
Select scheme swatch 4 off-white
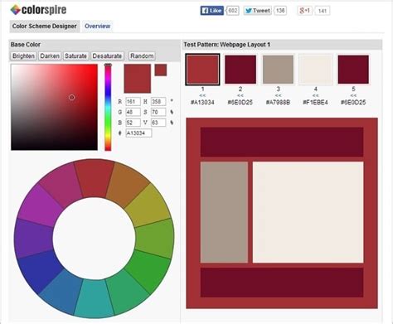click(x=316, y=70)
